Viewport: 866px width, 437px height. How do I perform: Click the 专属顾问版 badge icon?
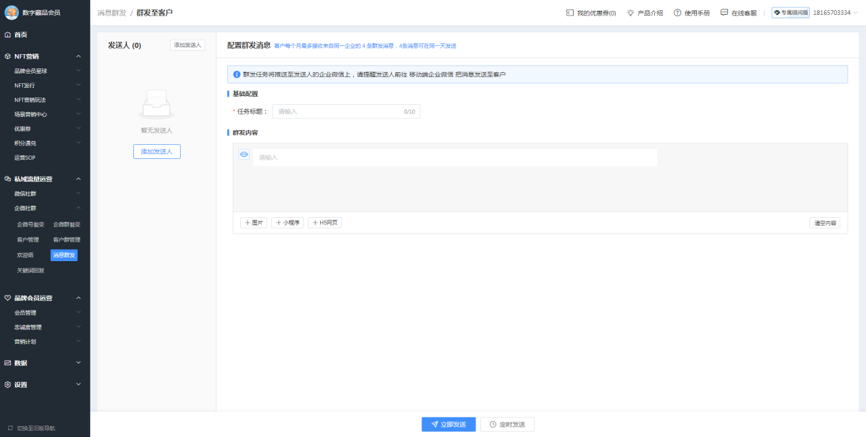(777, 12)
